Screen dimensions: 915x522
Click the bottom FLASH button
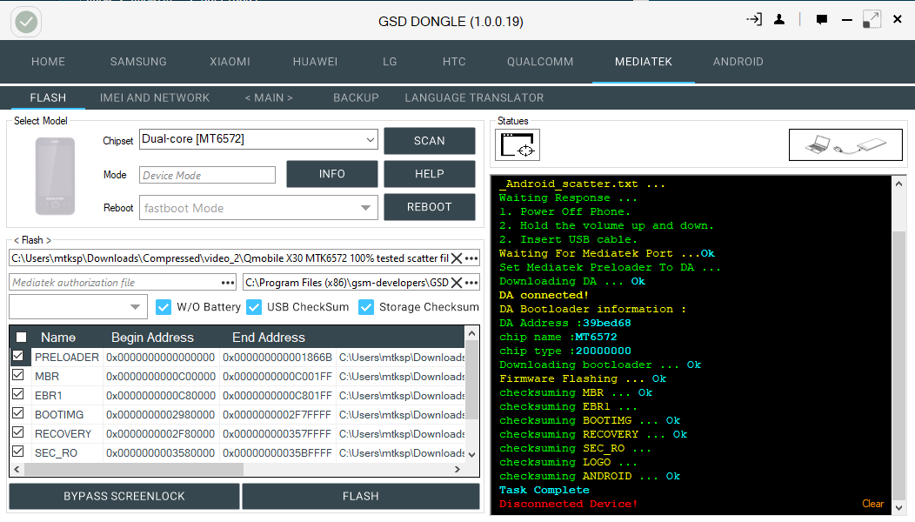pyautogui.click(x=361, y=496)
